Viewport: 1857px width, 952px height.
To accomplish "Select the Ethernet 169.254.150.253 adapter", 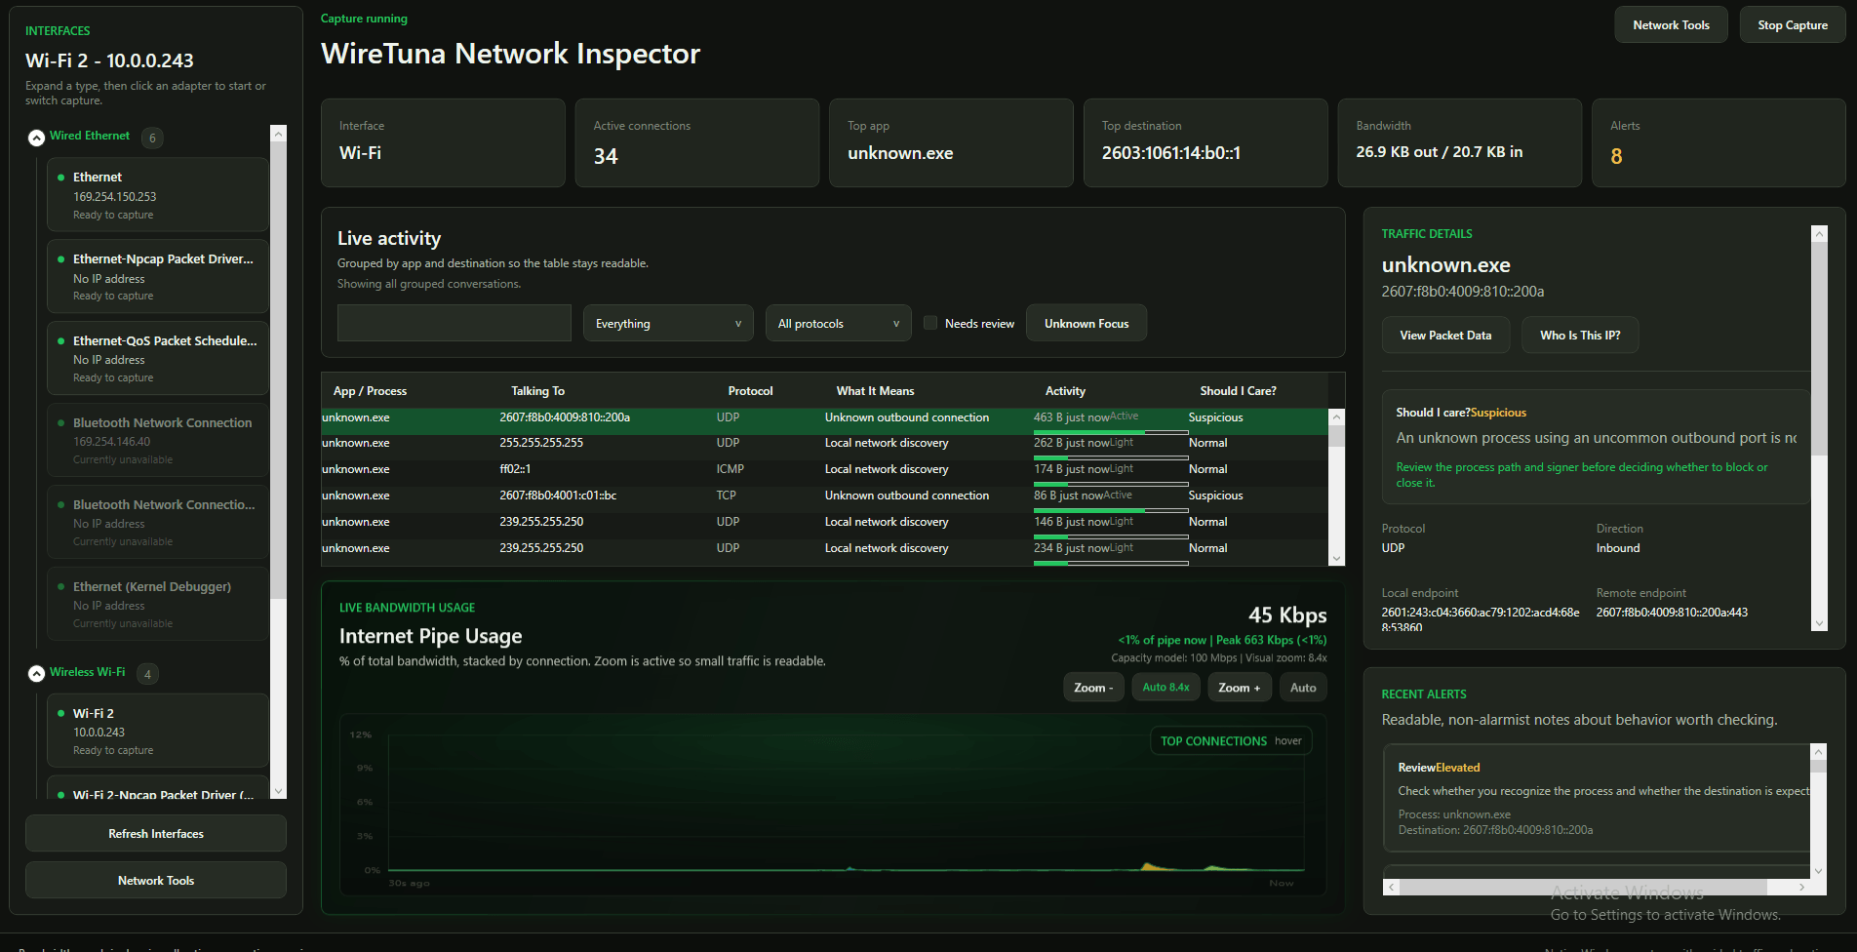I will click(158, 195).
